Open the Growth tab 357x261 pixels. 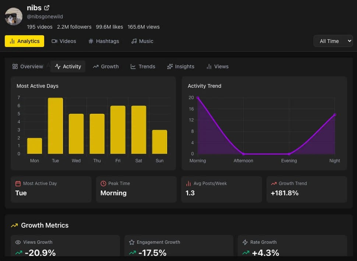(106, 66)
